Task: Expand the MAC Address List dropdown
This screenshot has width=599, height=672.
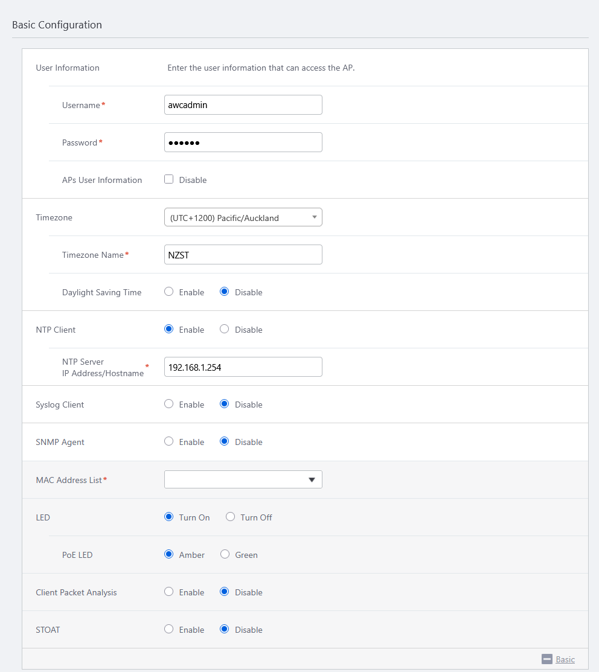Action: tap(243, 480)
